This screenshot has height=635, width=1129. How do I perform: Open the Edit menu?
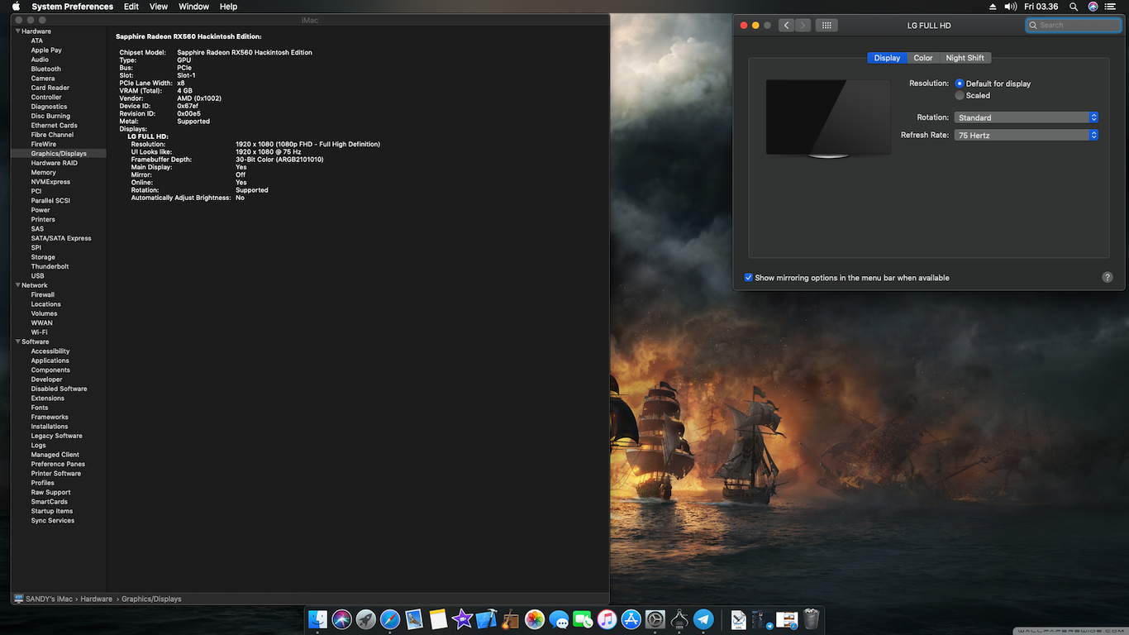coord(131,6)
